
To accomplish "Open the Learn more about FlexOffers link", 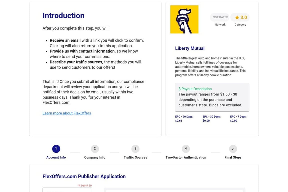I will point(67,113).
